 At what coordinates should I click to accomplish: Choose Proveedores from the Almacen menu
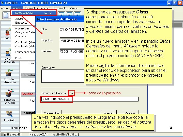(x=22, y=28)
